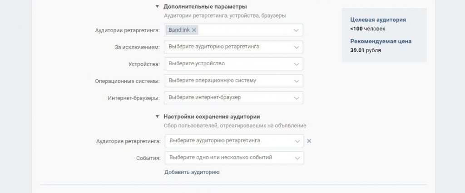Select the Выберите операционную систему field
The image size is (465, 193).
click(233, 81)
